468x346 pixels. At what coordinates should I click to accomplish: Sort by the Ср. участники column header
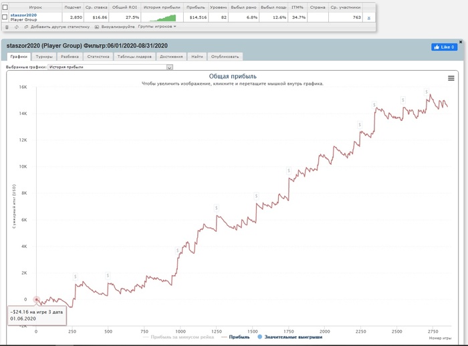[x=346, y=7]
